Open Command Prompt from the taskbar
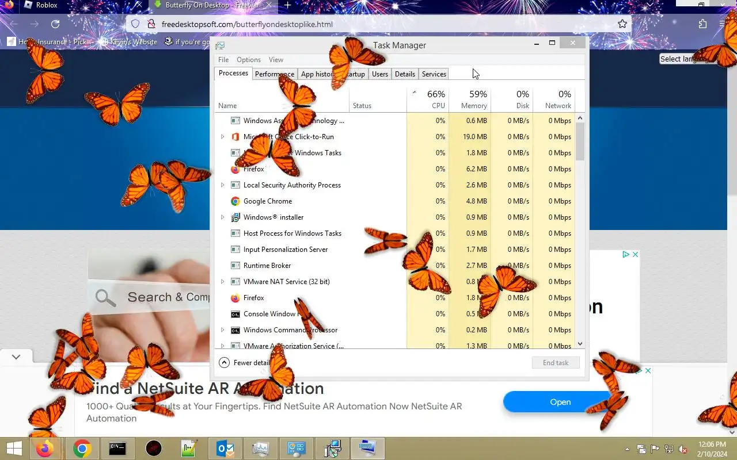This screenshot has height=460, width=737. coord(117,448)
